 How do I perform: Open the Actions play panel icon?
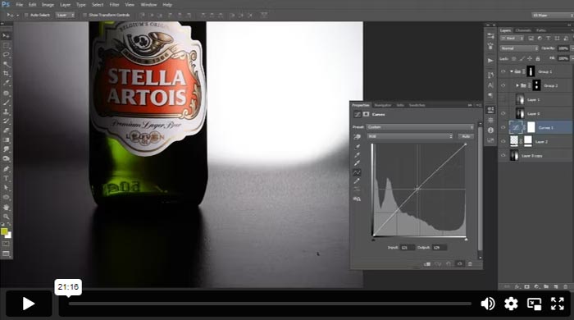click(490, 61)
